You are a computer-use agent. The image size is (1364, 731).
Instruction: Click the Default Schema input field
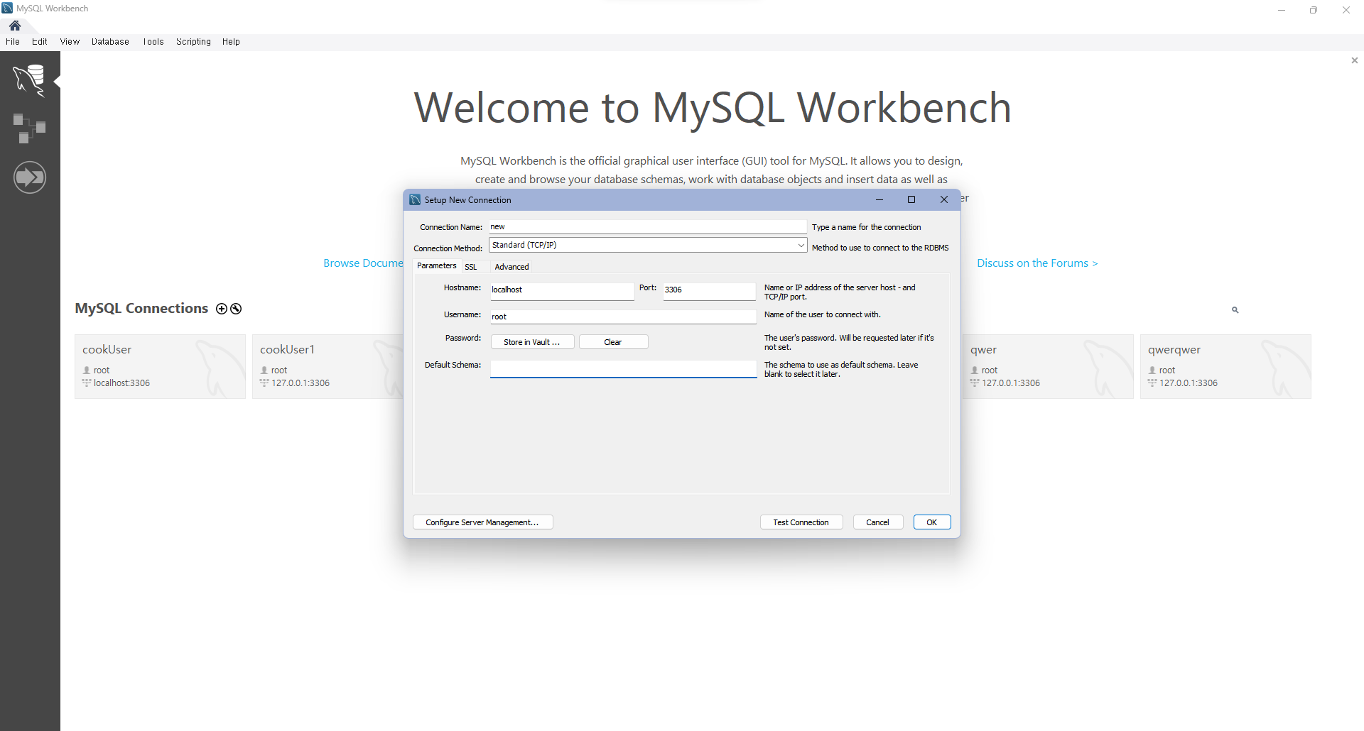[x=623, y=369]
